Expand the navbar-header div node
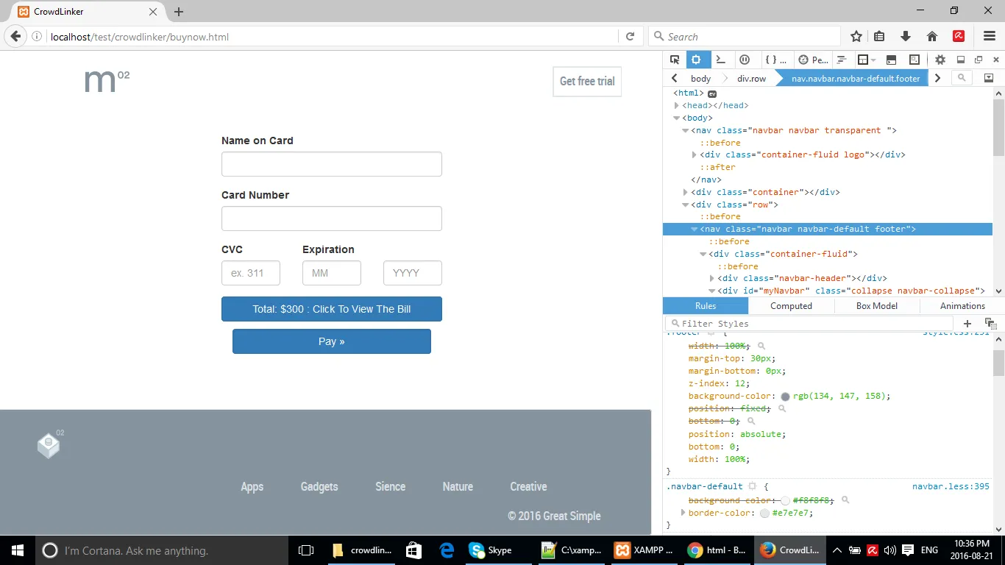This screenshot has height=565, width=1005. (x=712, y=279)
